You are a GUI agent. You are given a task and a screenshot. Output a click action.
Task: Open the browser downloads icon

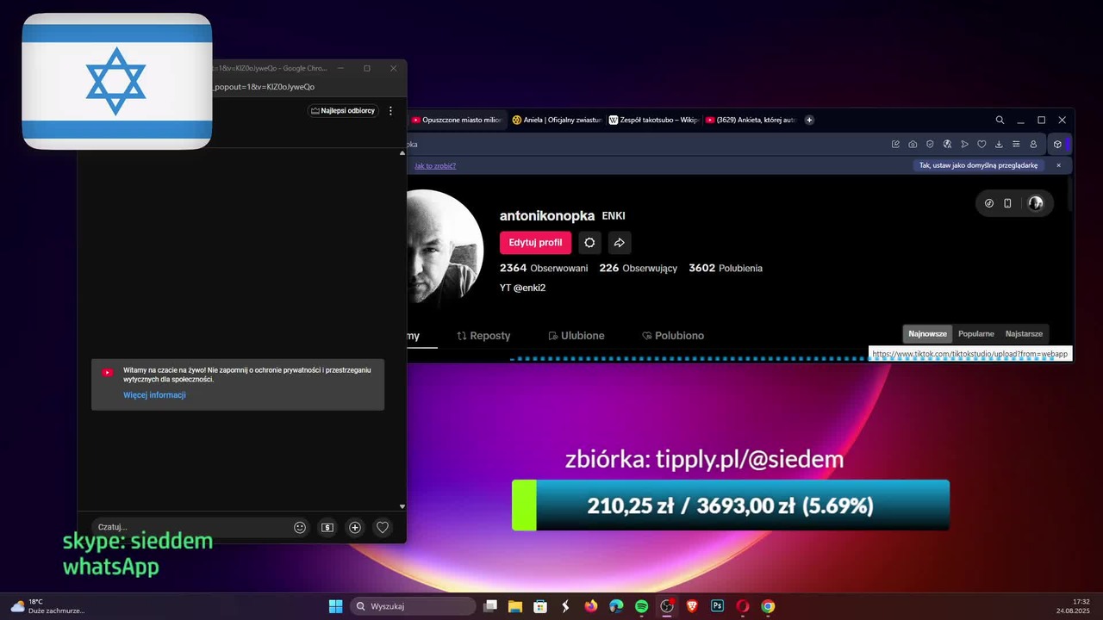pyautogui.click(x=999, y=144)
